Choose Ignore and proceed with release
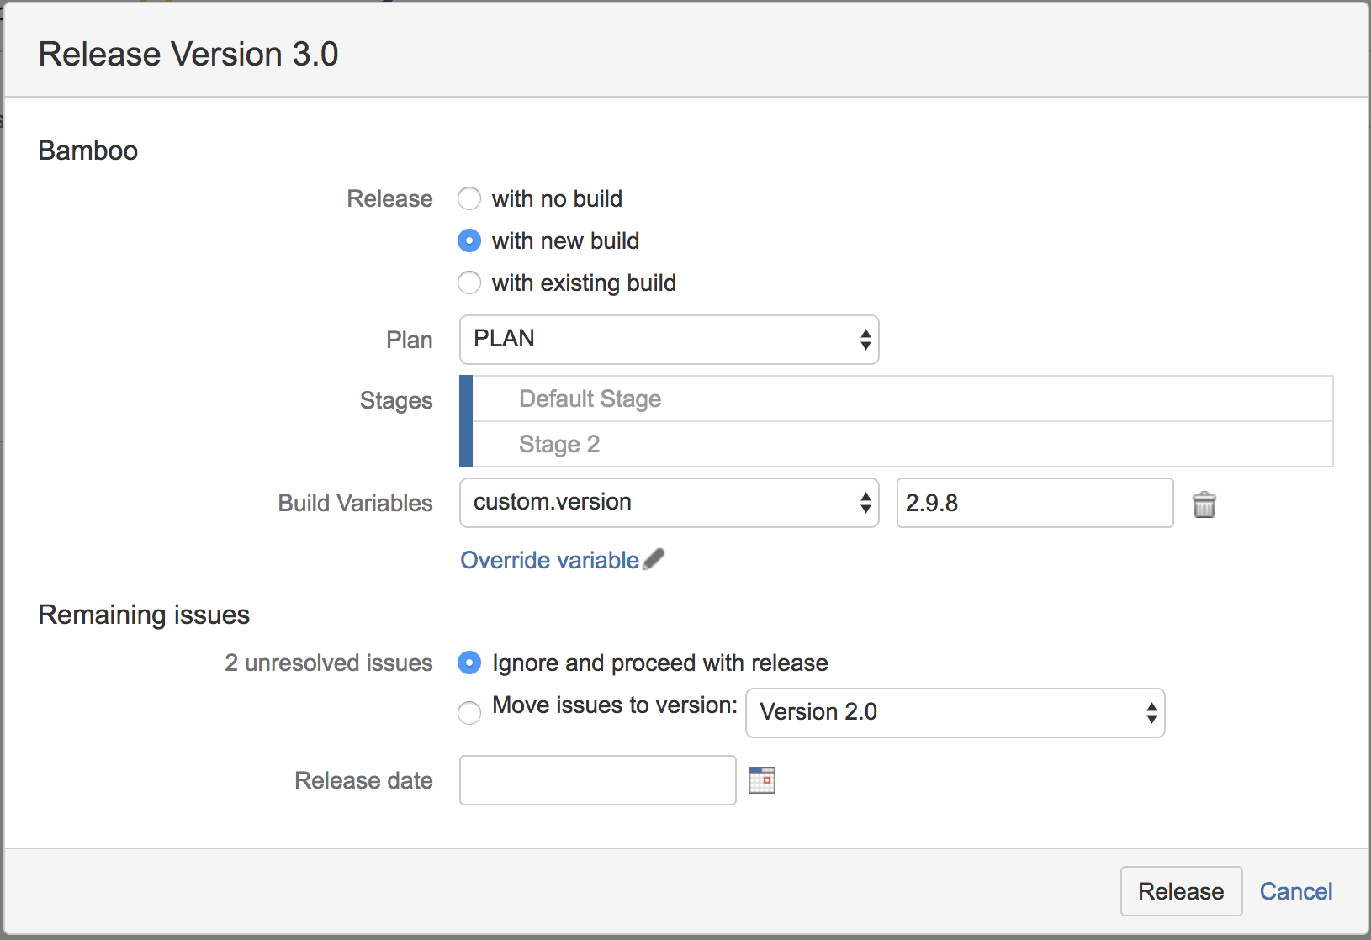1371x940 pixels. coord(469,663)
